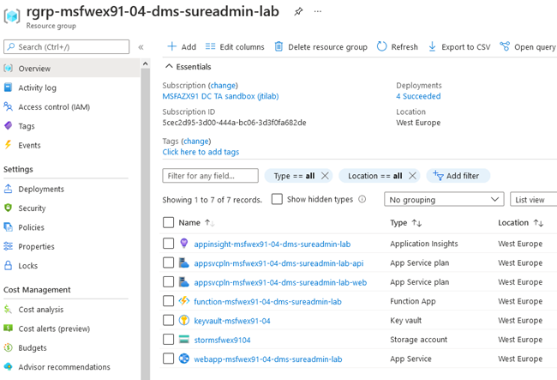
Task: Click the Key vault icon
Action: pos(183,320)
